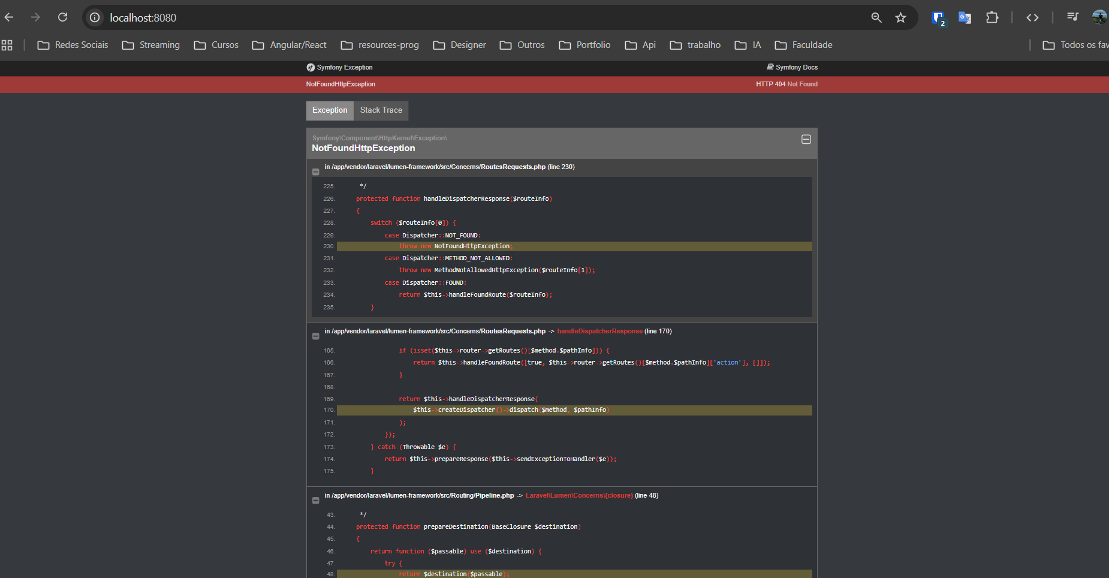Click the localhost:8080 address bar

480,17
